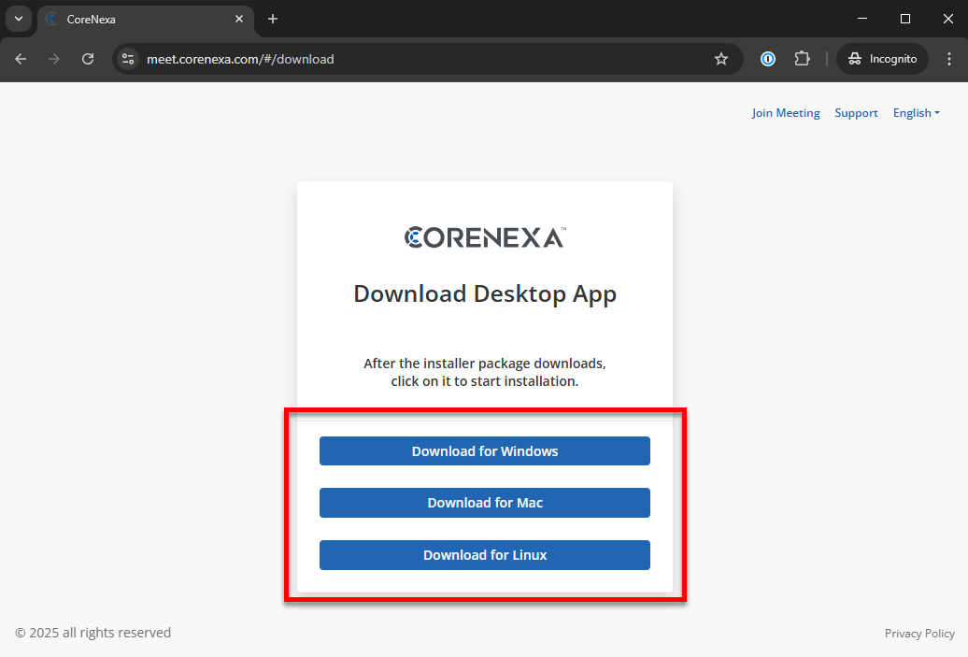
Task: Click the site information icon in address bar
Action: point(126,59)
